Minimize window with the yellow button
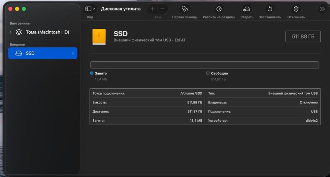Viewport: 330px width, 177px height. tap(17, 9)
